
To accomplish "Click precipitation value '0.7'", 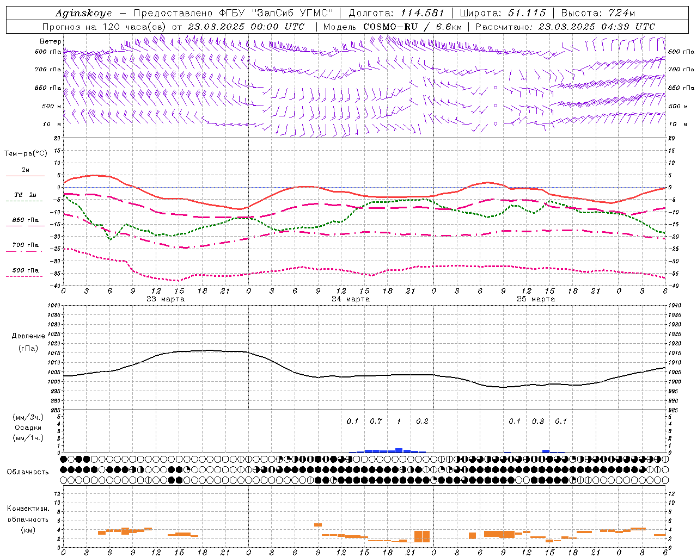I will pos(376,422).
